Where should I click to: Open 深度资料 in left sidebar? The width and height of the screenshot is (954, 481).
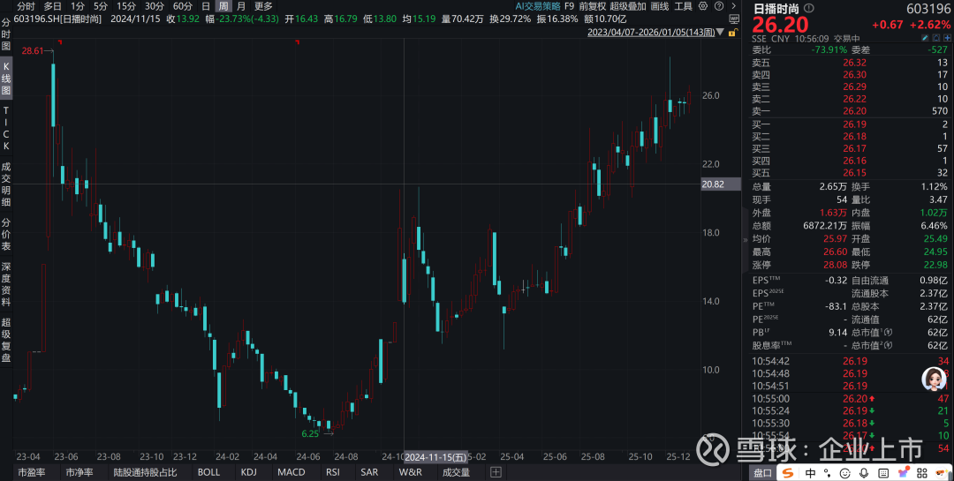point(6,284)
